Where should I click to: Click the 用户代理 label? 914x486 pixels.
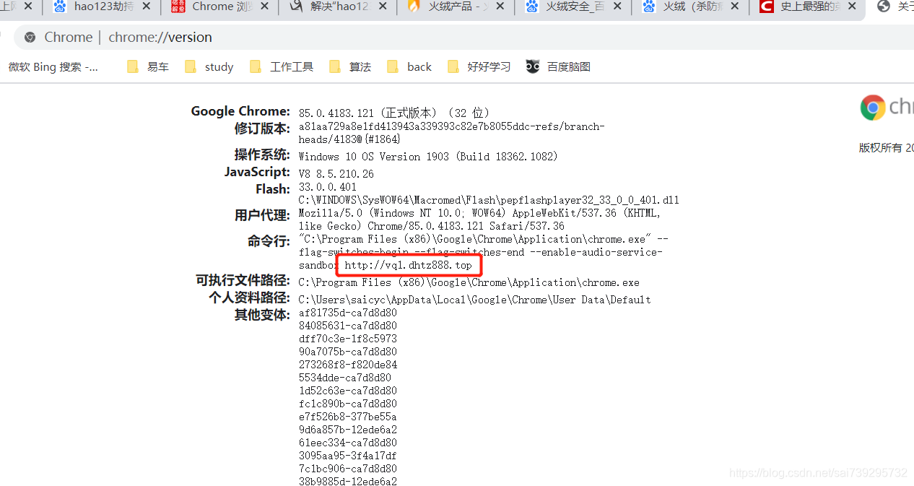click(x=262, y=215)
